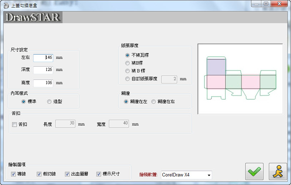
Task: Disable the 標示尺寸 checkbox
Action: (x=99, y=174)
